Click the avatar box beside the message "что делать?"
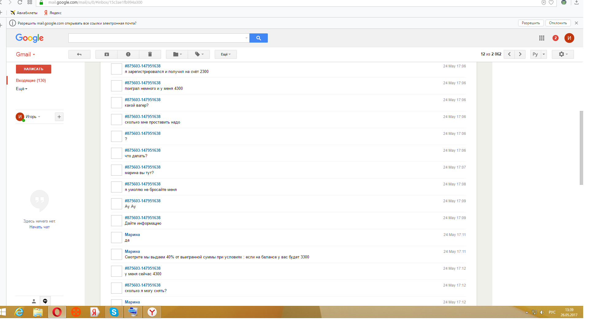The height and width of the screenshot is (331, 589). click(116, 153)
